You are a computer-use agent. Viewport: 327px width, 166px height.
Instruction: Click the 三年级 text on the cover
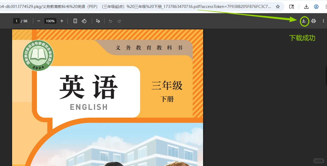click(167, 86)
